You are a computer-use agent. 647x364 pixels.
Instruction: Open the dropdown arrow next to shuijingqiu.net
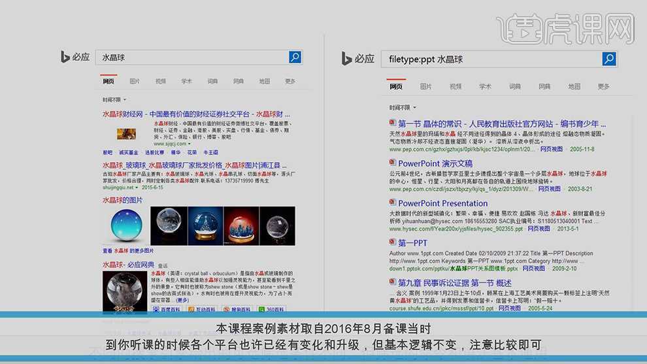(x=137, y=188)
